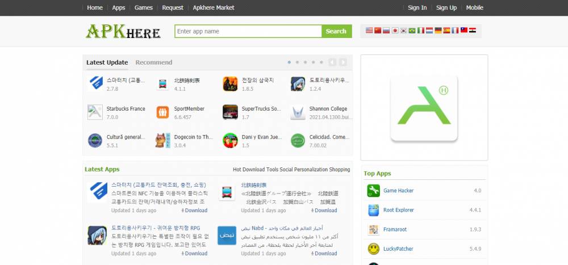
Task: Download the Nabd news app
Action: pos(324,254)
